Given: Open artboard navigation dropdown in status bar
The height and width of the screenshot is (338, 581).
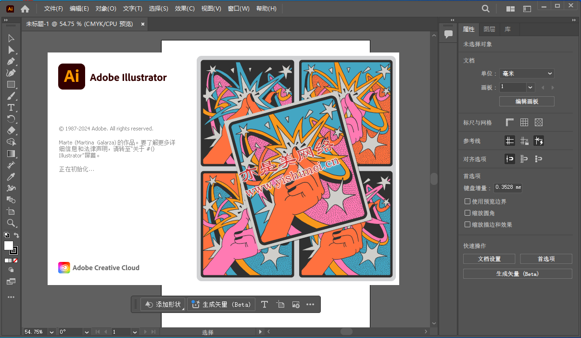Looking at the screenshot, I should [x=135, y=332].
